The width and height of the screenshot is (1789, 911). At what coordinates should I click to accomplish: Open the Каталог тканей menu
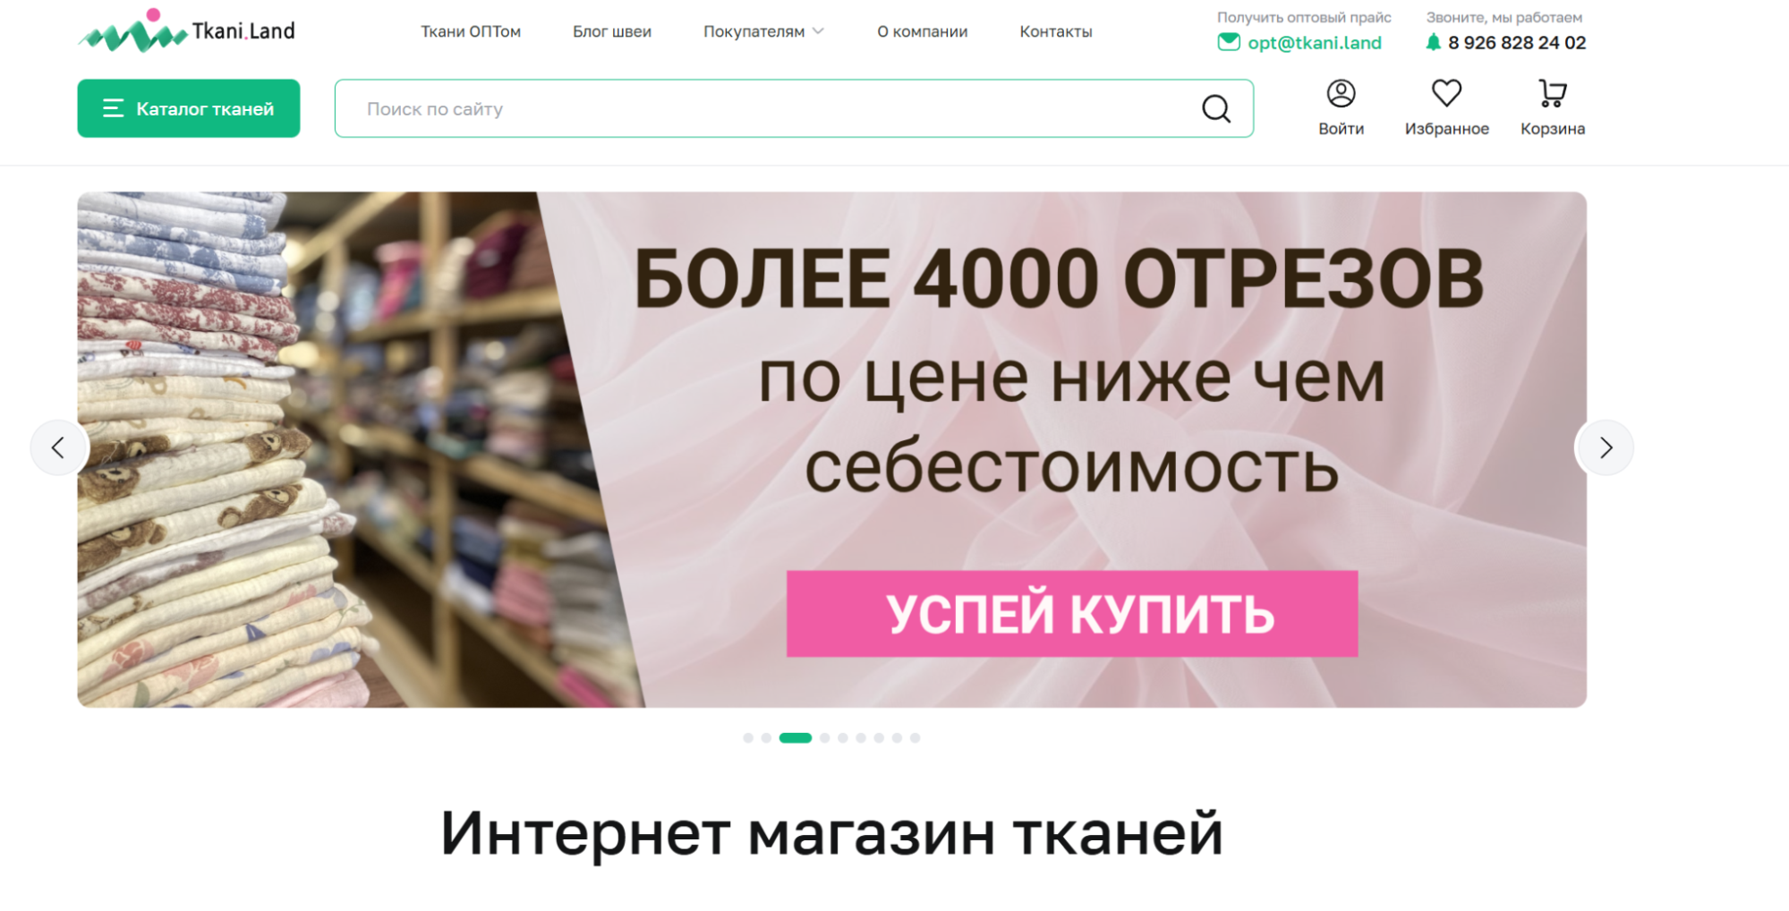coord(188,108)
